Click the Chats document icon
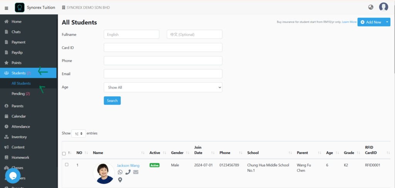The image size is (395, 188). 7,32
